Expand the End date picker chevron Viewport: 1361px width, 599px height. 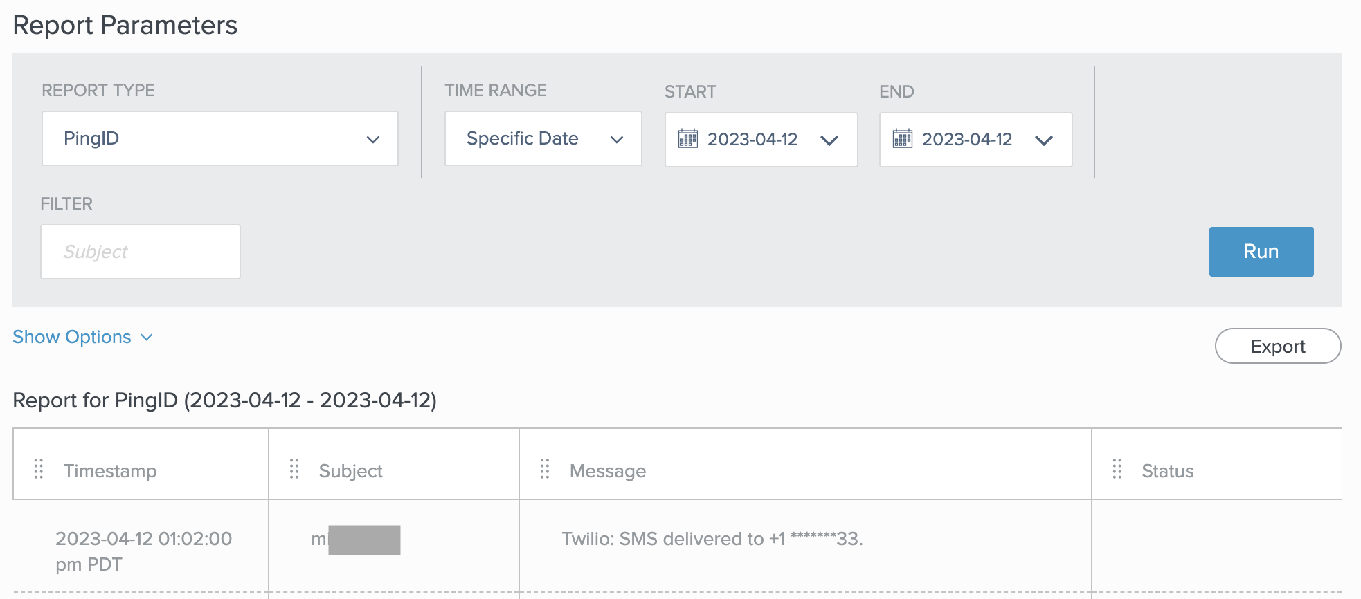tap(1043, 140)
